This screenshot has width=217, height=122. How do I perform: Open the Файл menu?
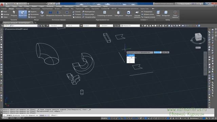point(8,6)
